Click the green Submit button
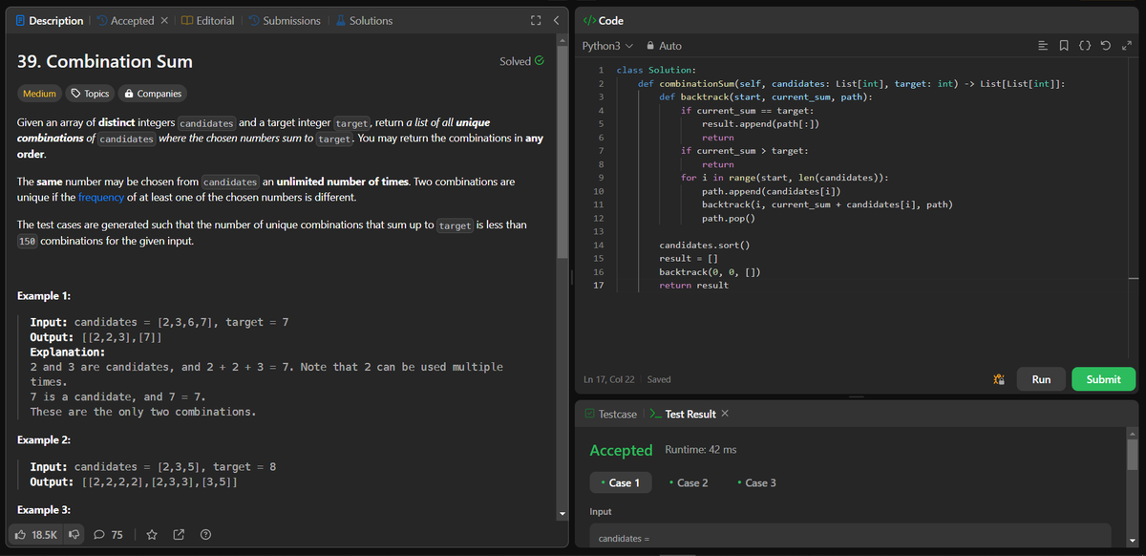 pyautogui.click(x=1103, y=379)
